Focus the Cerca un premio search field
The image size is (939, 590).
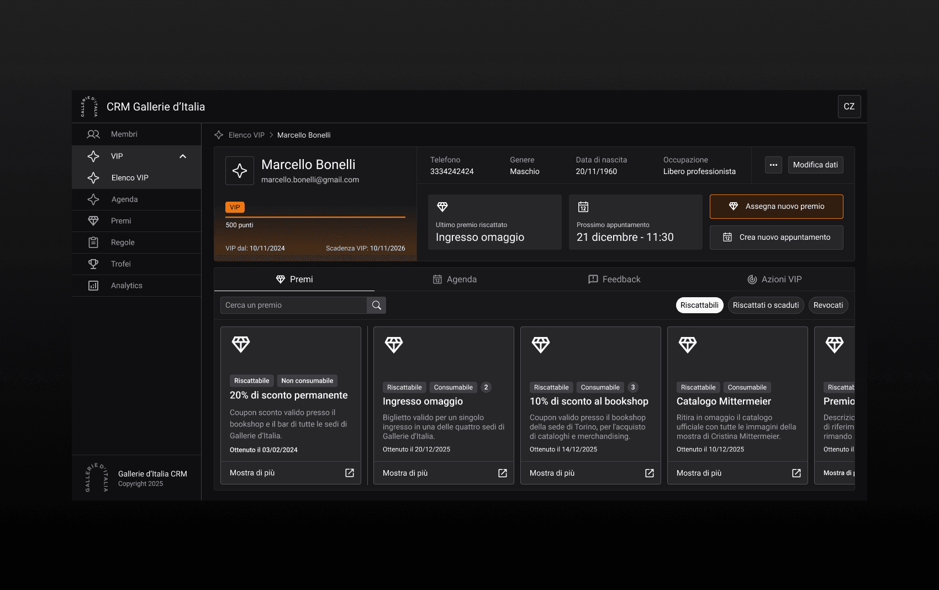pyautogui.click(x=294, y=305)
